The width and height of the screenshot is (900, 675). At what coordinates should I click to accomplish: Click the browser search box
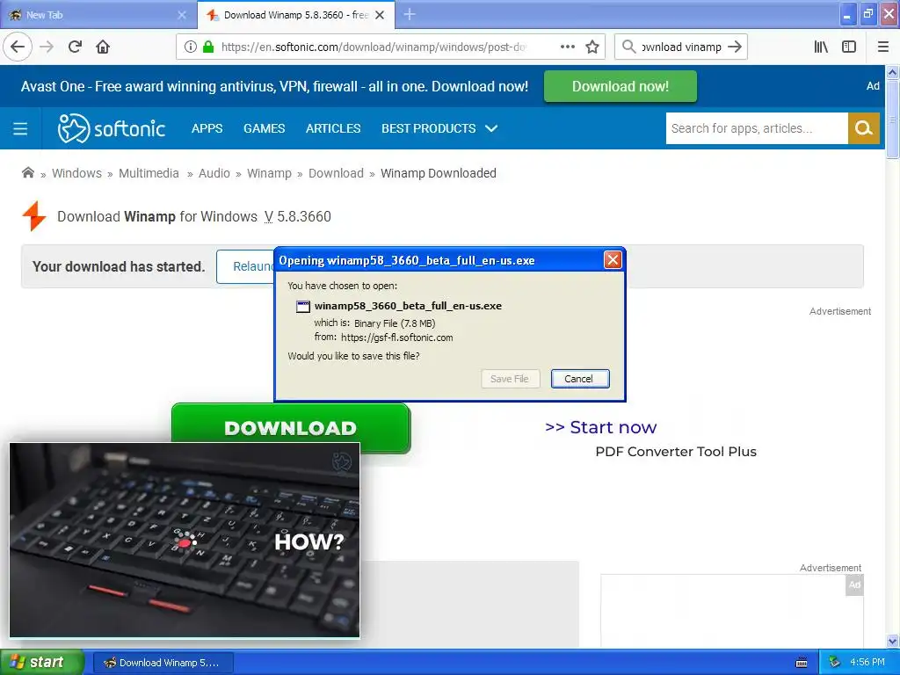681,47
